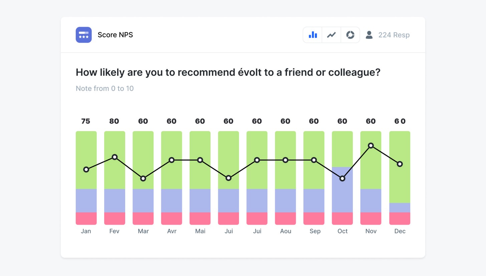Click the Fev month label
This screenshot has width=486, height=276.
pos(114,231)
